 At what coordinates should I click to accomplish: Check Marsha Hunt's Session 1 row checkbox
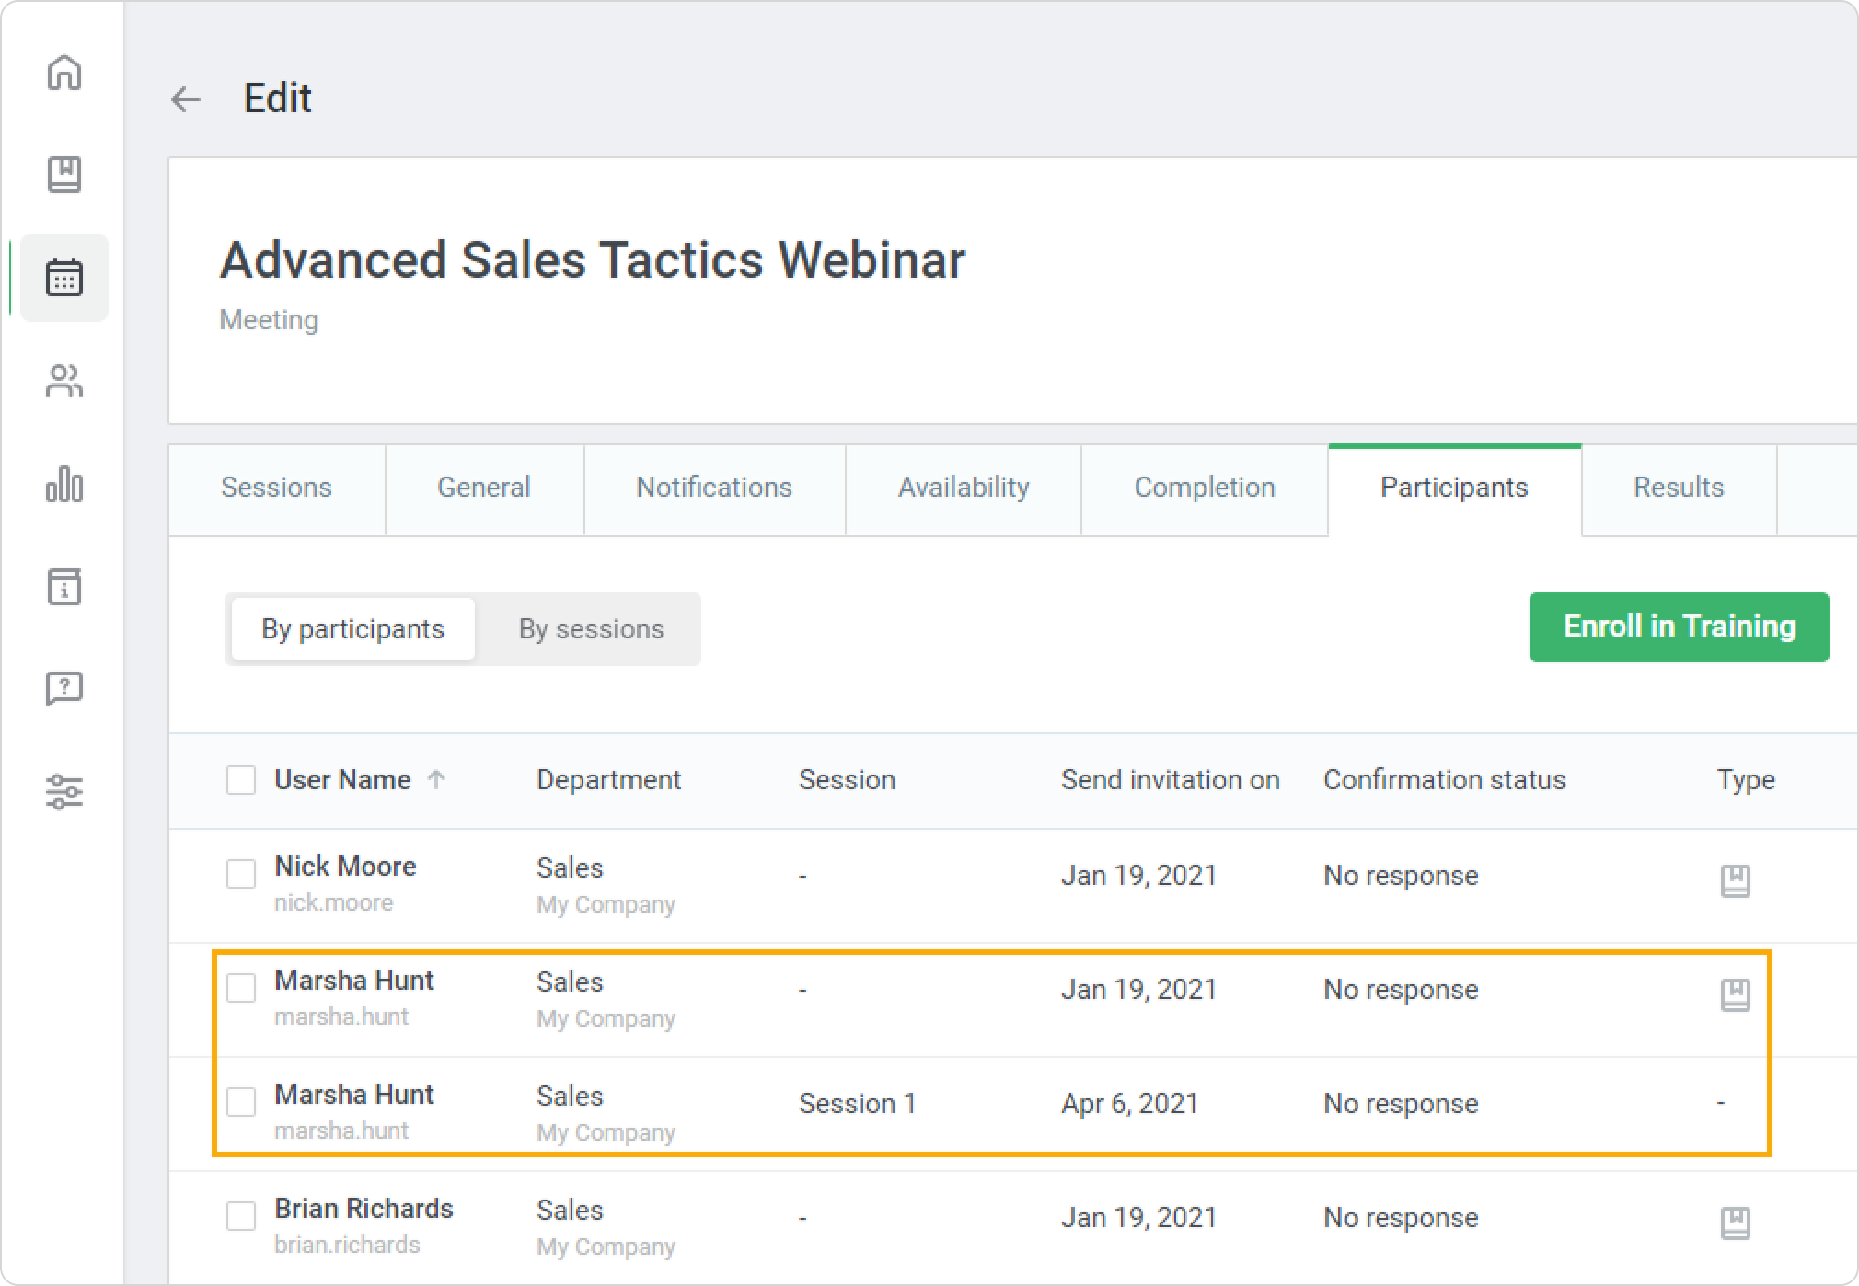(x=241, y=1102)
